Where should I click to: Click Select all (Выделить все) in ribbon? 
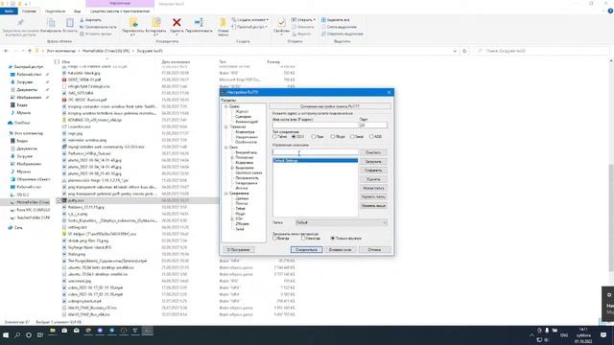pos(336,20)
